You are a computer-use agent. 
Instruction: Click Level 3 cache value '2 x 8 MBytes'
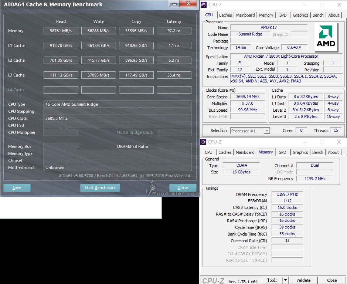pos(306,116)
